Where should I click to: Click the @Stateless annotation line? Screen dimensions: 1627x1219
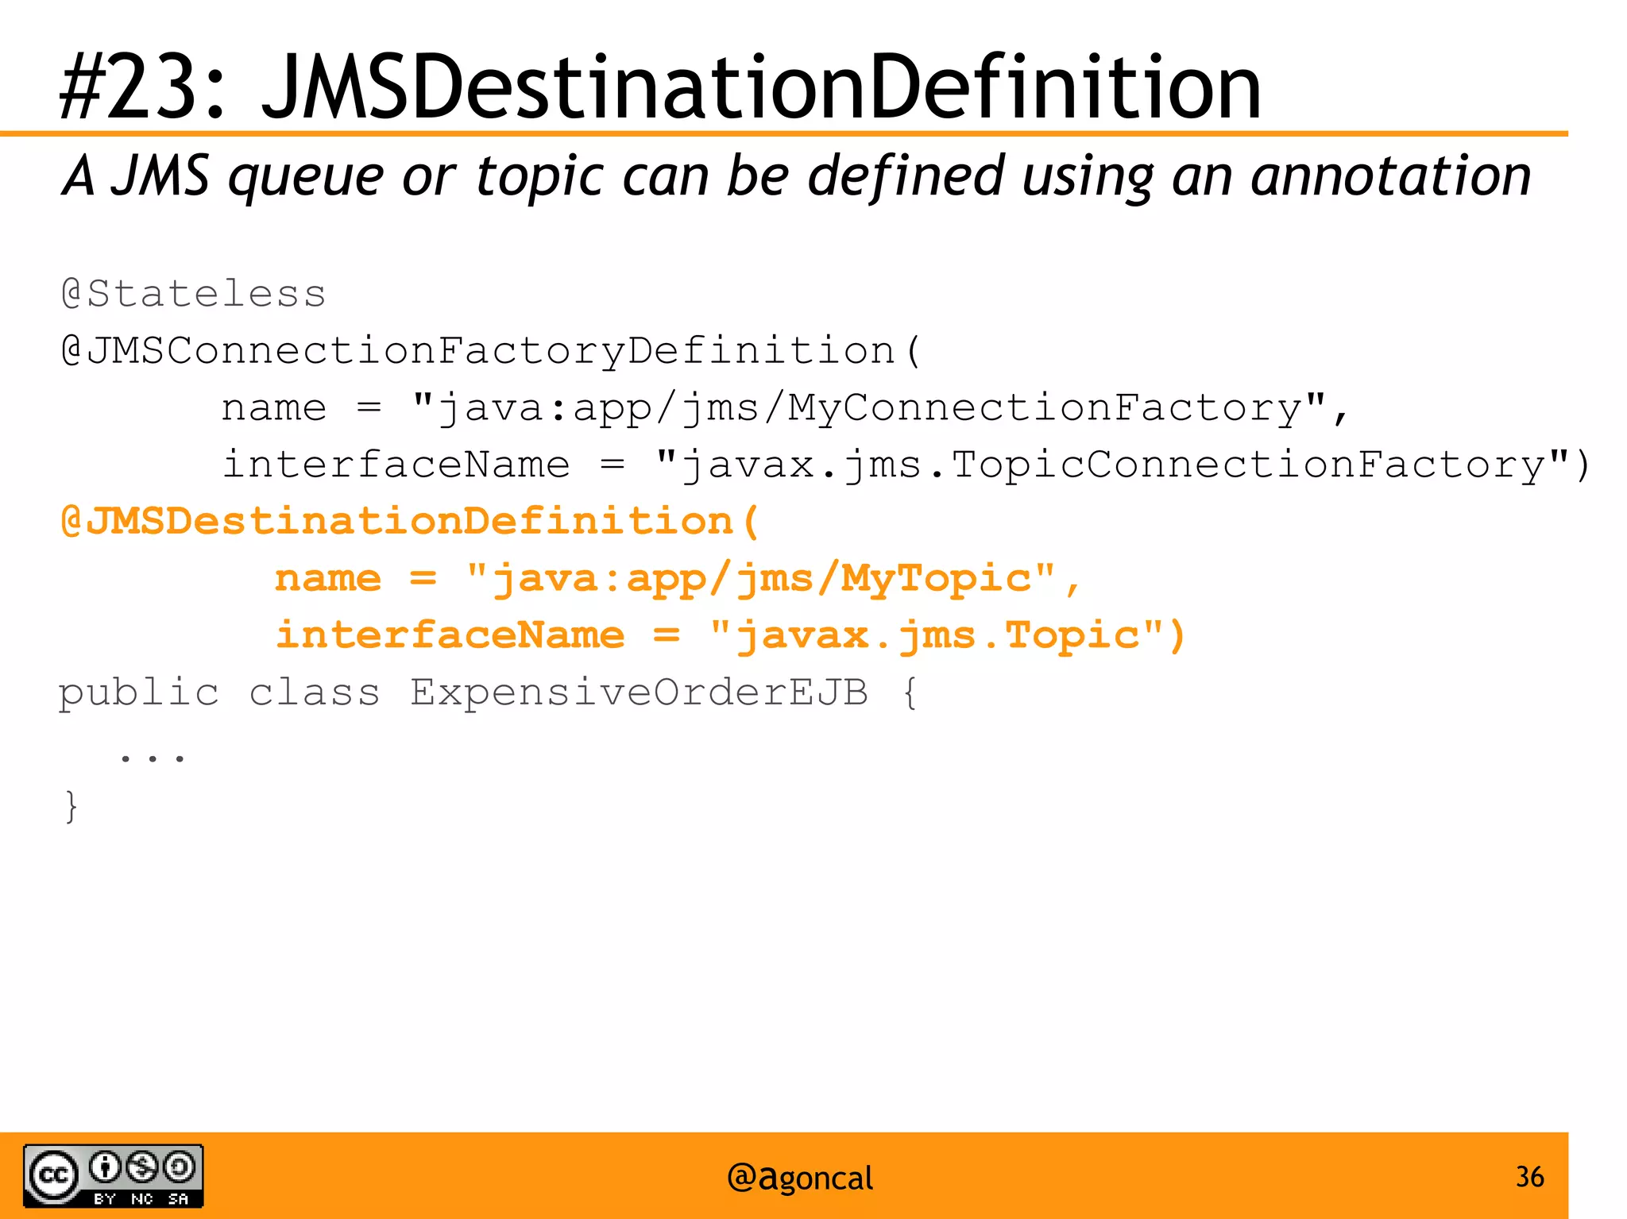pos(194,294)
